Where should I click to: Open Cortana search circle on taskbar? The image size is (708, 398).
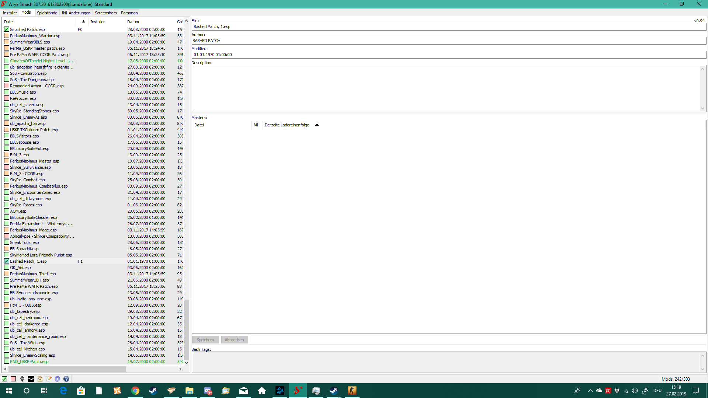(27, 391)
